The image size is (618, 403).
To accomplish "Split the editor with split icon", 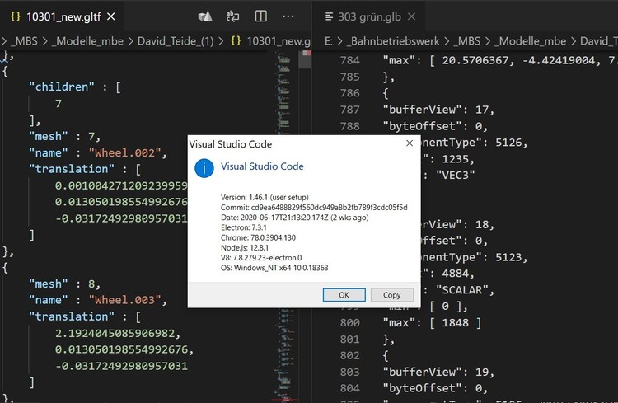I will [x=261, y=16].
